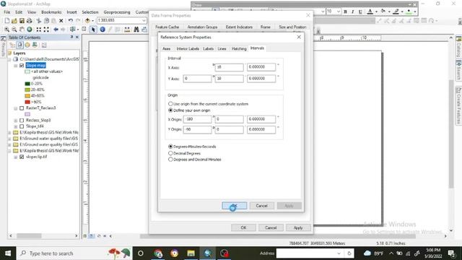Screen dimensions: 462x260
Task: Click the Print icon in toolbar
Action: tap(29, 21)
